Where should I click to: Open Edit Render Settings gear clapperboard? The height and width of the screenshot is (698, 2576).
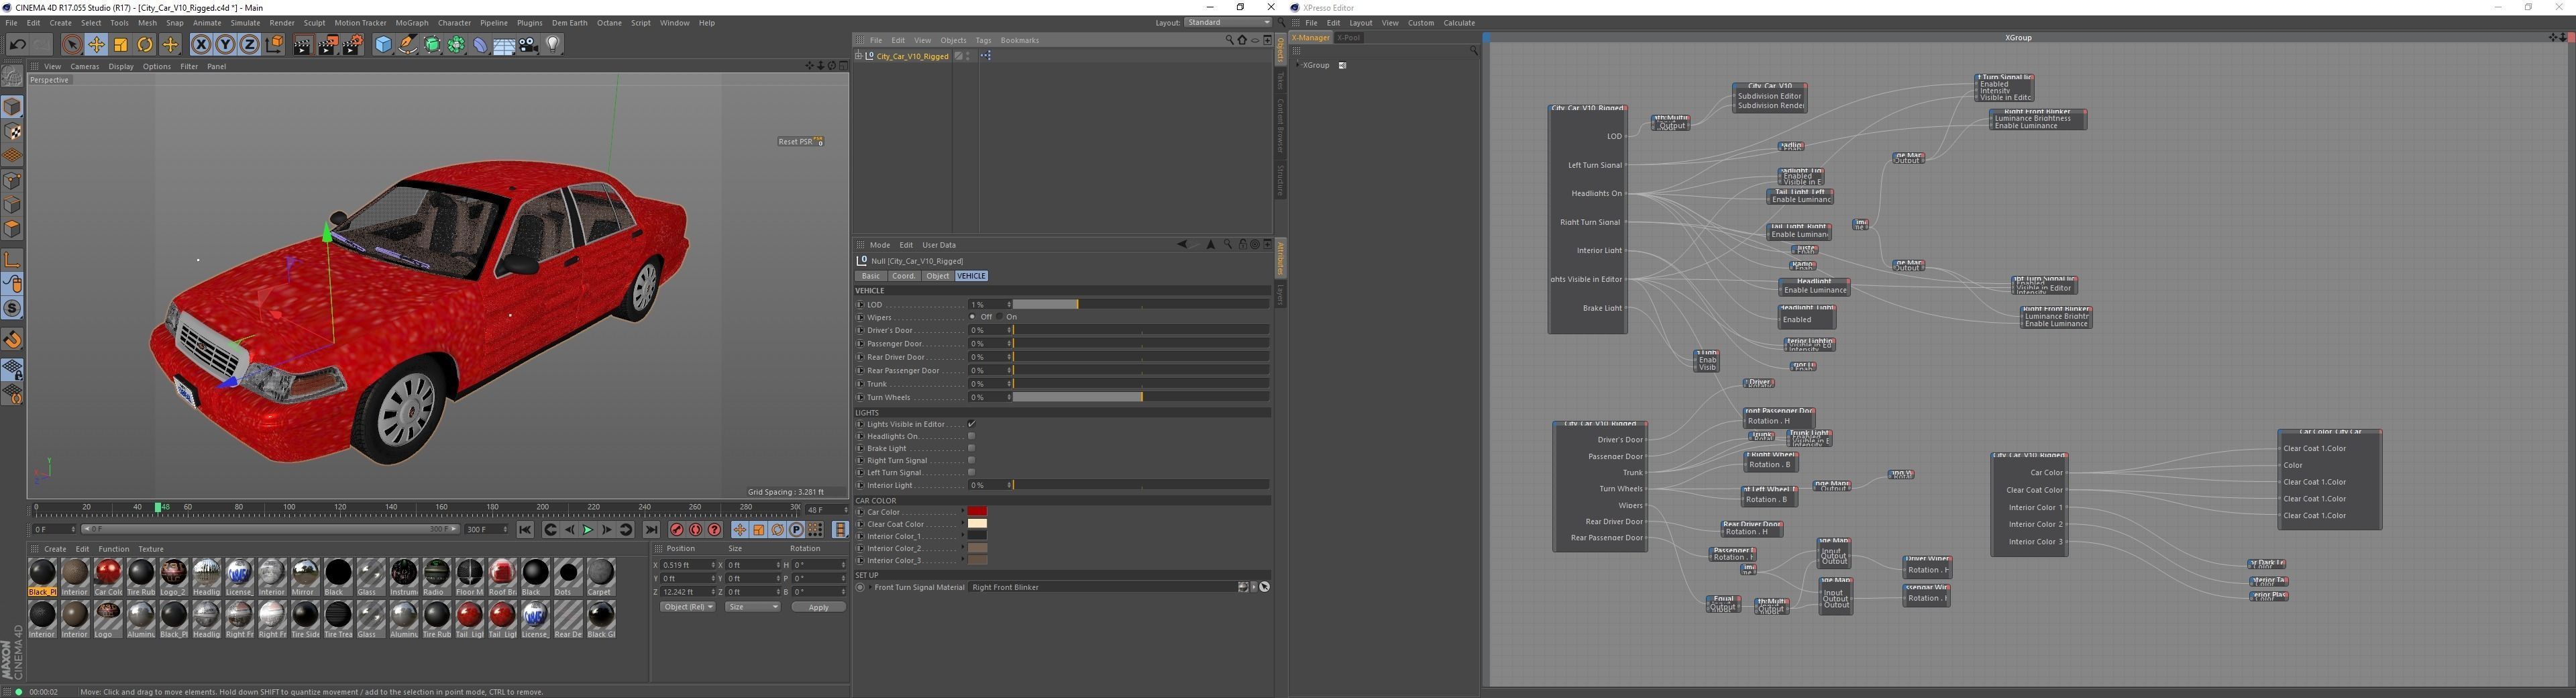(353, 44)
